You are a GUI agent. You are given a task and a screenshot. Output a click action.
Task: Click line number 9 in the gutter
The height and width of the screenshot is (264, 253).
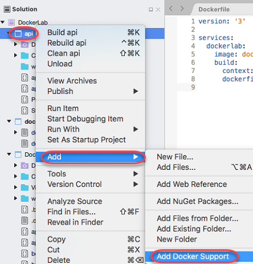click(x=193, y=87)
